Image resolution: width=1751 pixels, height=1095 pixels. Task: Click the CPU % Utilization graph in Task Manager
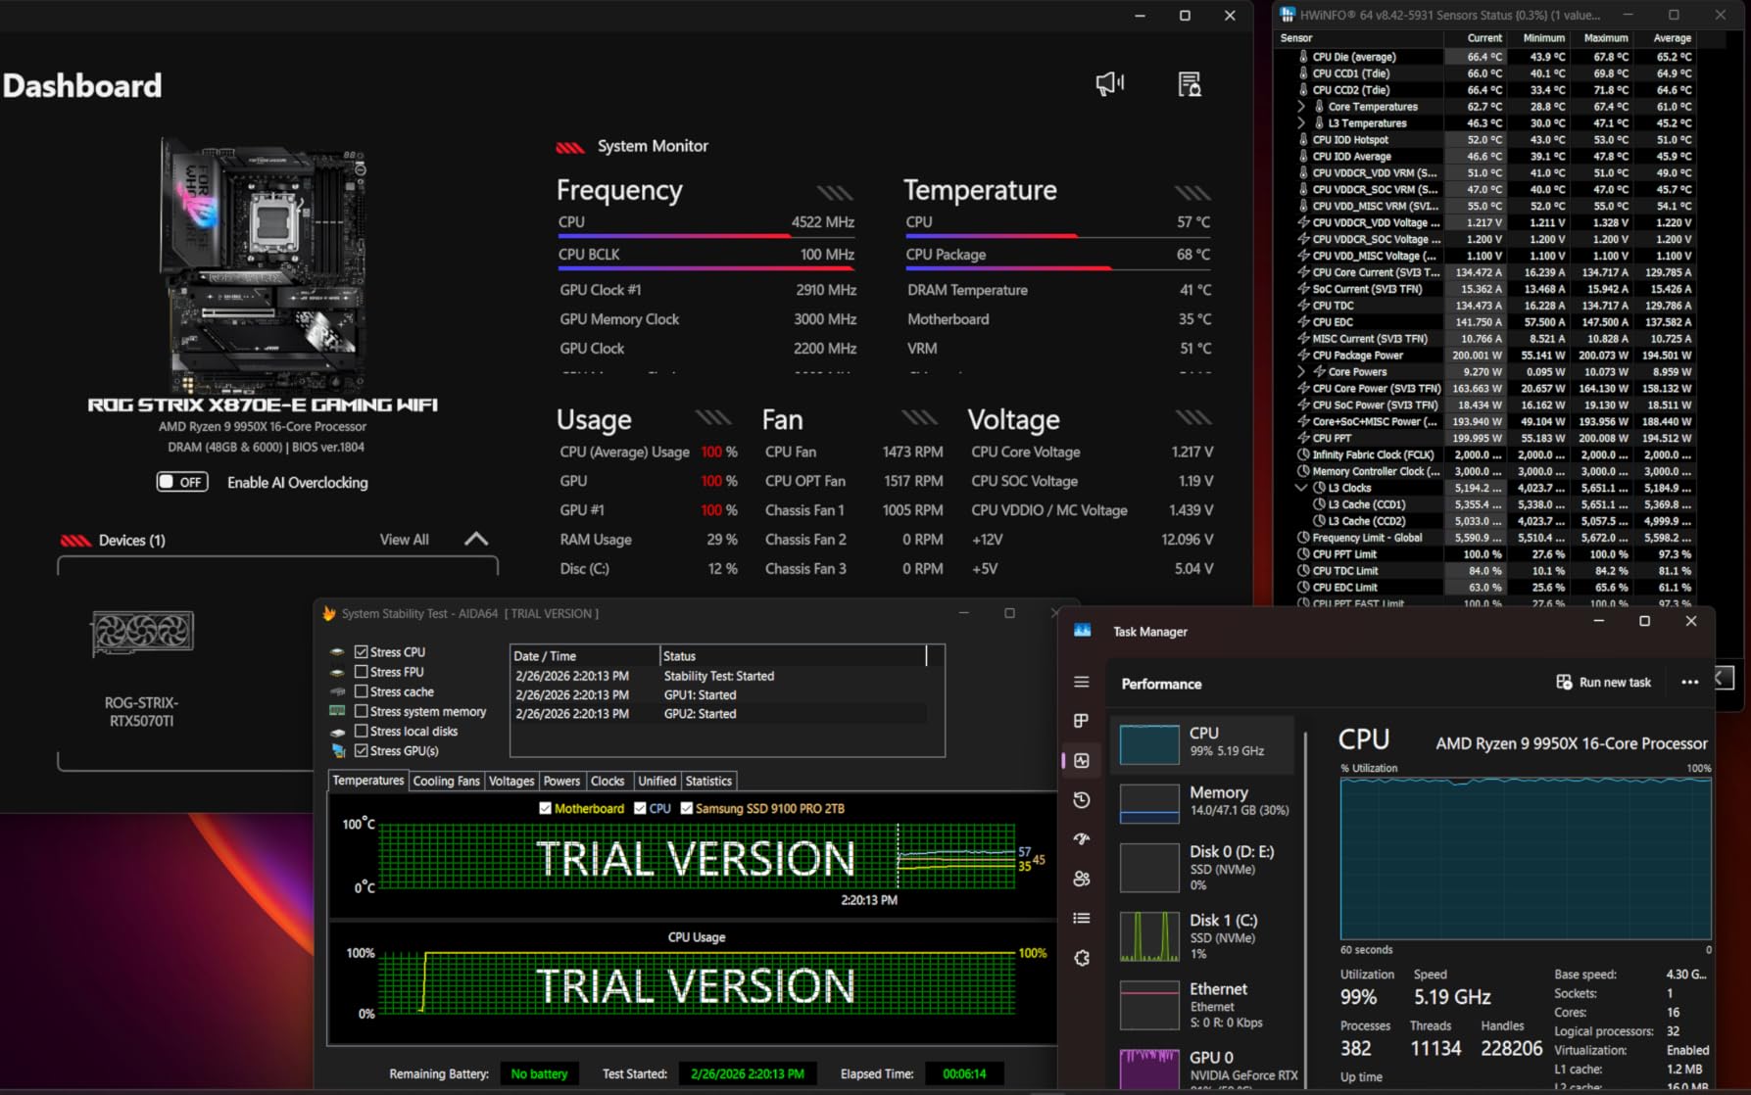coord(1526,859)
